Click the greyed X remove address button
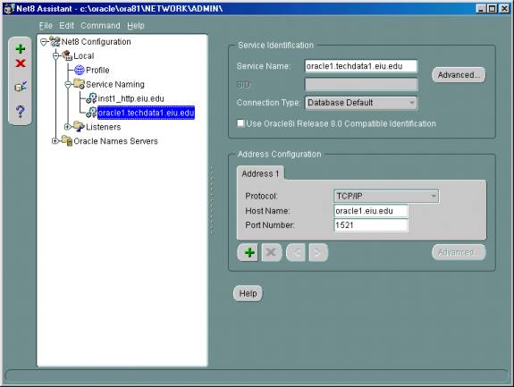Image resolution: width=514 pixels, height=387 pixels. (x=272, y=253)
